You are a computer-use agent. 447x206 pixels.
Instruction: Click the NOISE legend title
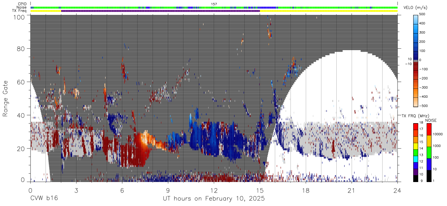click(x=431, y=120)
